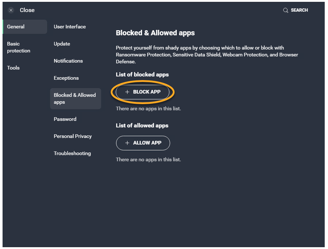The width and height of the screenshot is (328, 249).
Task: Open User Interface settings
Action: point(70,27)
